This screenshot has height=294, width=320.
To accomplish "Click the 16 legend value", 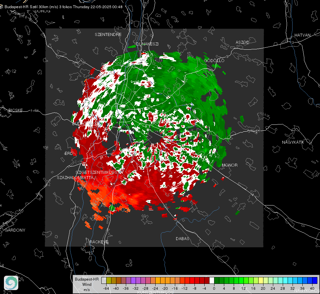I will coord(253,288).
